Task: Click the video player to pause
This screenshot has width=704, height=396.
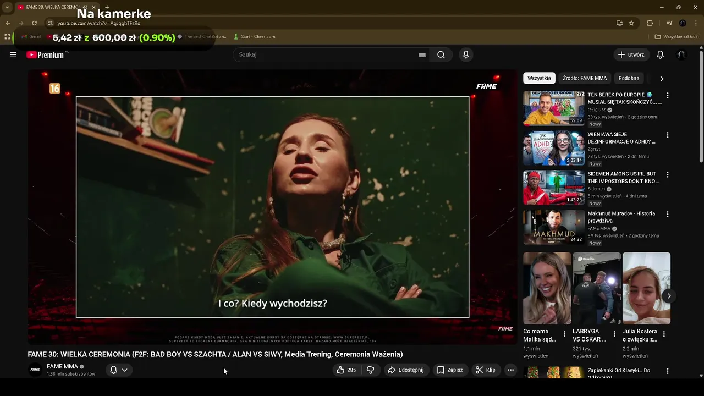Action: tap(272, 207)
